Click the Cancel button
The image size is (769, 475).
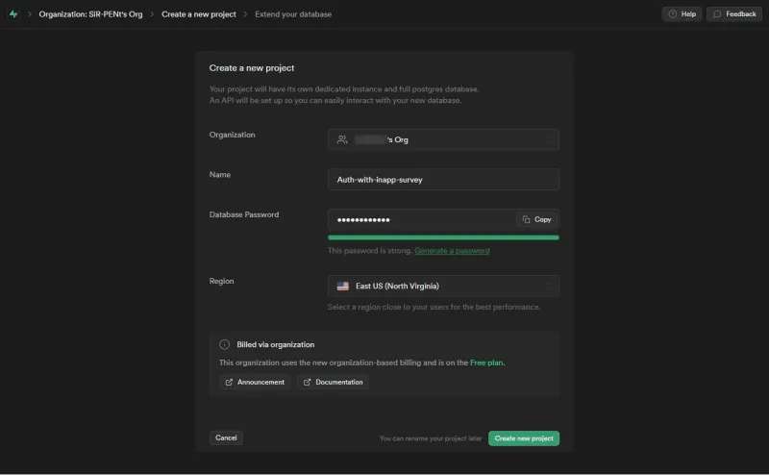pyautogui.click(x=226, y=437)
